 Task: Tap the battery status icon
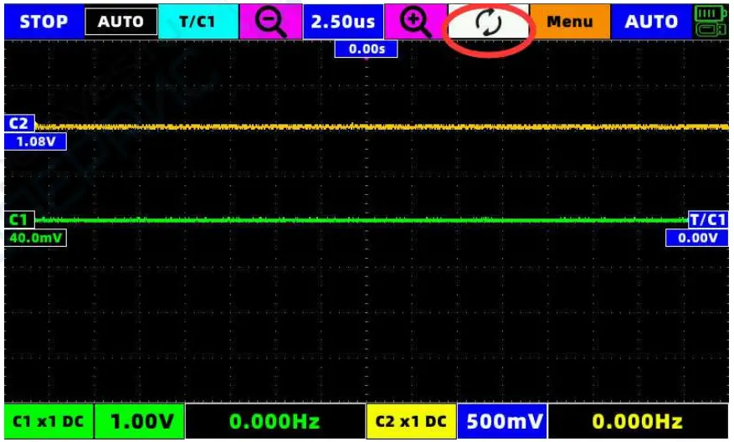click(x=710, y=22)
